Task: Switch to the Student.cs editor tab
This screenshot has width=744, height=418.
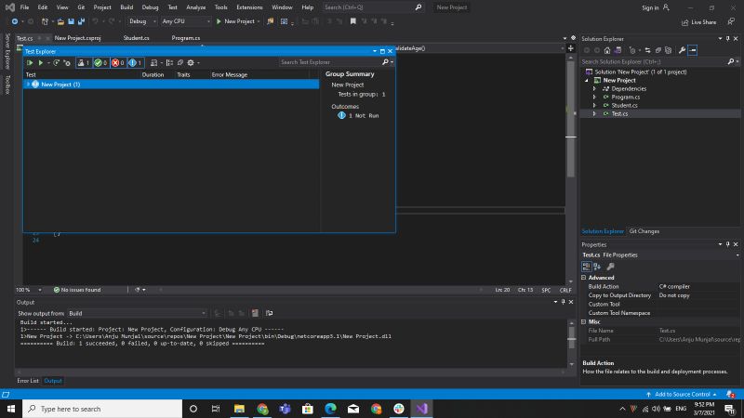Action: (136, 38)
